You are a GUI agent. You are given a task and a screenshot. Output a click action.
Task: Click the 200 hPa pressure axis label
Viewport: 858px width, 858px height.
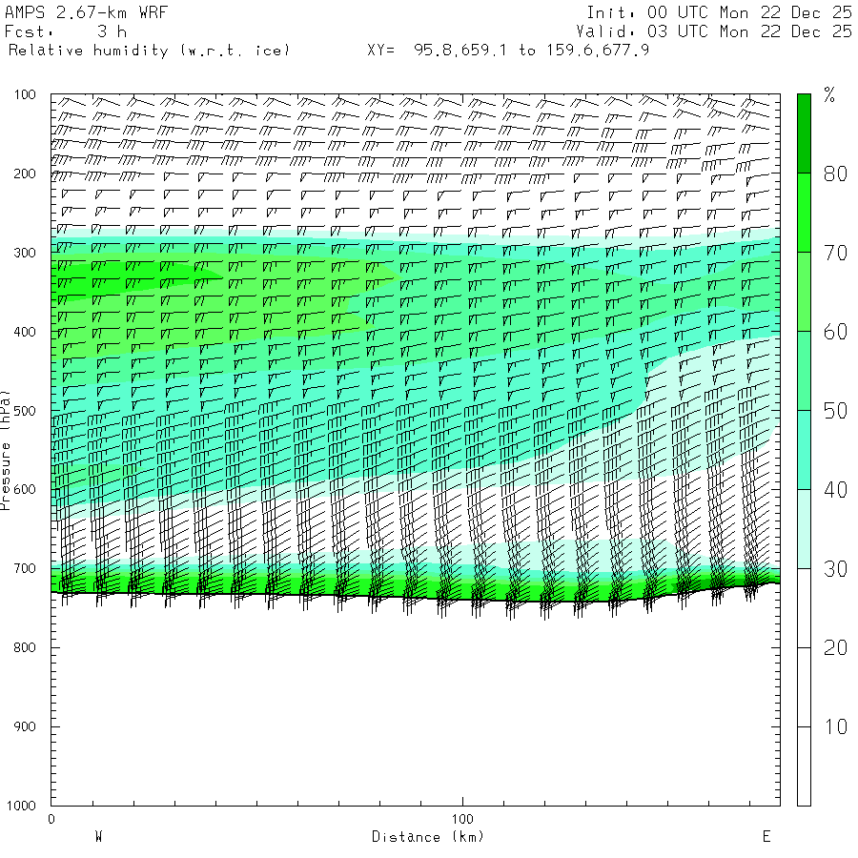pyautogui.click(x=25, y=174)
